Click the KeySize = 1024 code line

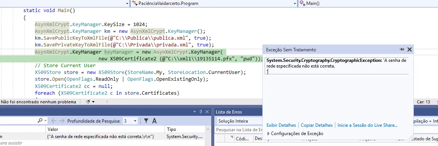pyautogui.click(x=91, y=24)
